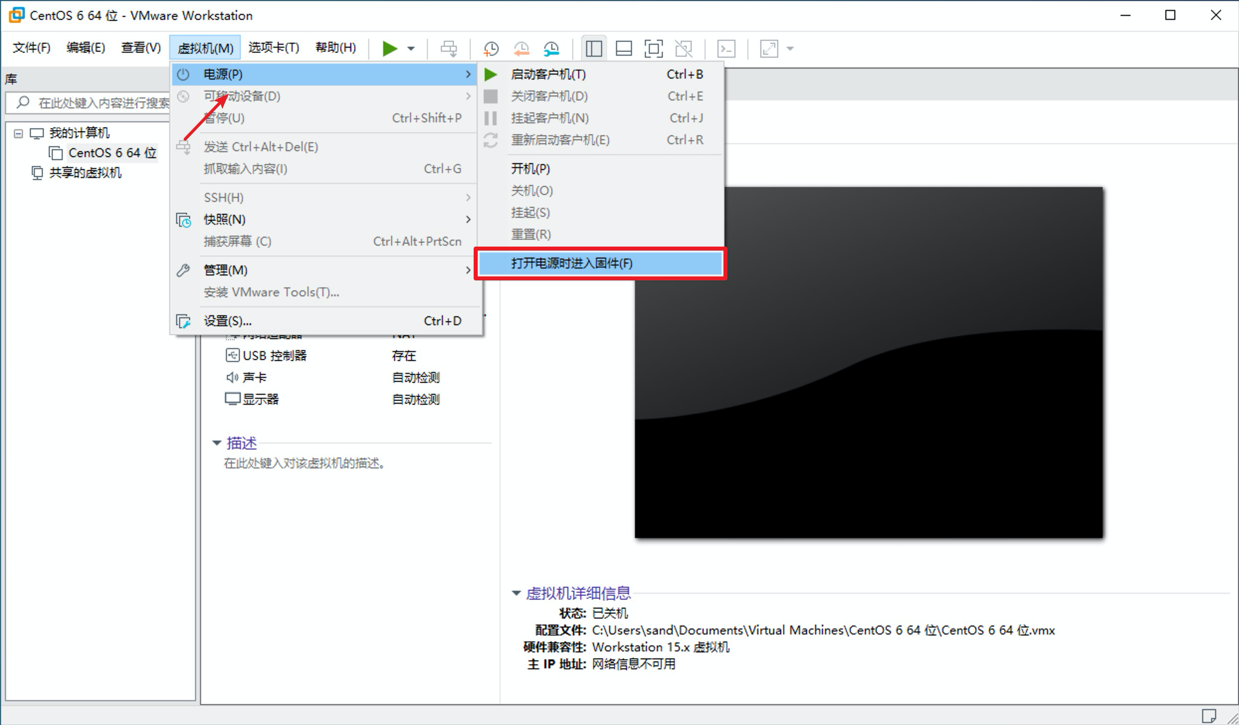Collapse the 虚拟机详细信息 section
This screenshot has width=1239, height=725.
tap(516, 593)
